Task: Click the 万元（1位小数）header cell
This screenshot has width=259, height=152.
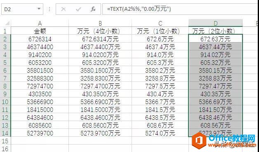Action: 160,31
